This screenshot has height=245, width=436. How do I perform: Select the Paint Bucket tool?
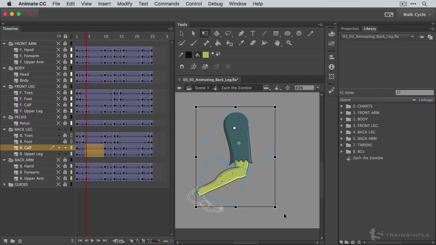pyautogui.click(x=218, y=43)
